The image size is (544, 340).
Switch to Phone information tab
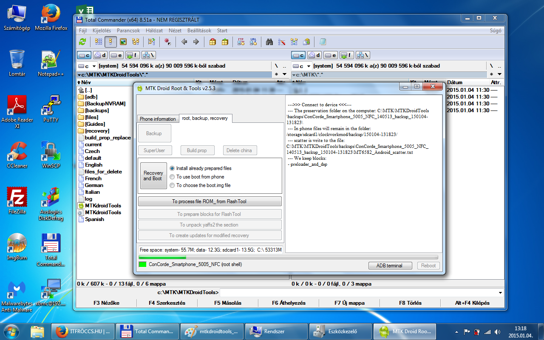point(158,119)
